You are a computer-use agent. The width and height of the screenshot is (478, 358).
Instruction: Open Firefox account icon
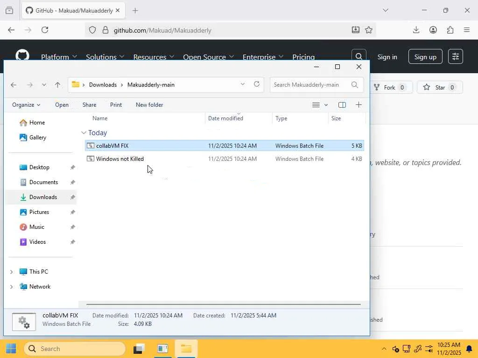point(433,30)
